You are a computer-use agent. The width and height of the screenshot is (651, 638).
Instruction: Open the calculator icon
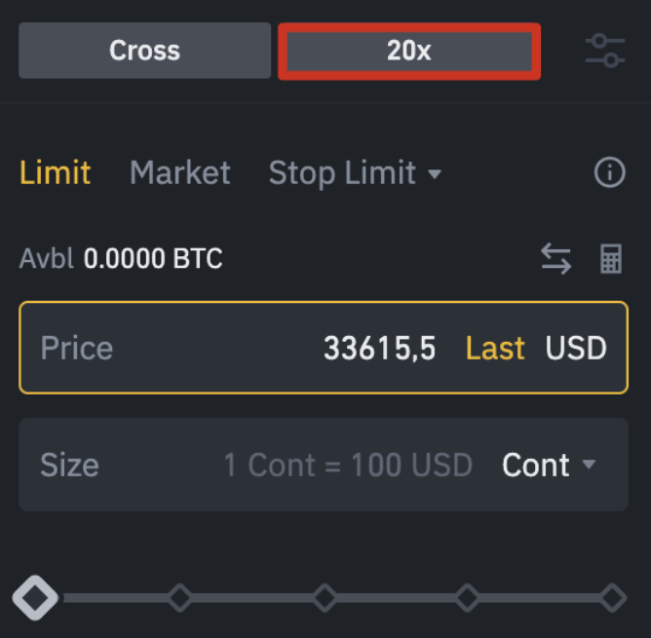[611, 259]
